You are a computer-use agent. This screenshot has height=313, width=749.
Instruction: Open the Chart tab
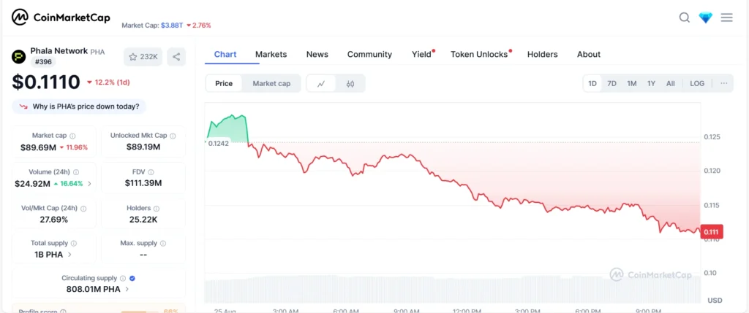225,54
